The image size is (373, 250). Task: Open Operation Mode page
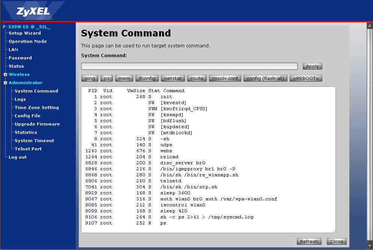[28, 41]
